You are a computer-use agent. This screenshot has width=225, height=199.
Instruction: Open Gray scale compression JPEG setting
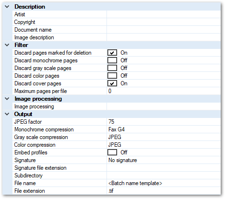click(164, 137)
